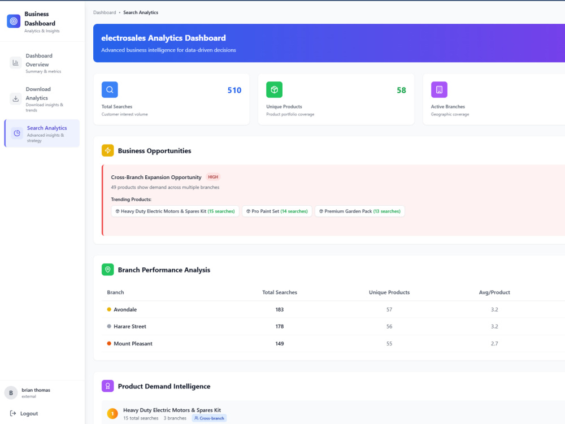Click the Search Analytics breadcrumb

coord(141,12)
